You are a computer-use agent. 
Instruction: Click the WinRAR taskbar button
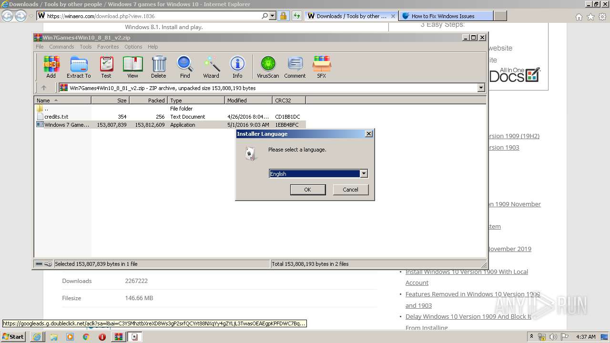click(118, 337)
